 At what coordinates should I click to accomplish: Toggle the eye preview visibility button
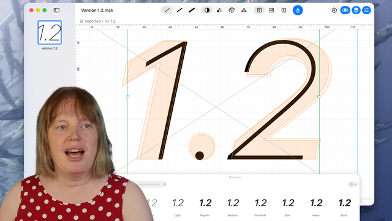point(345,10)
